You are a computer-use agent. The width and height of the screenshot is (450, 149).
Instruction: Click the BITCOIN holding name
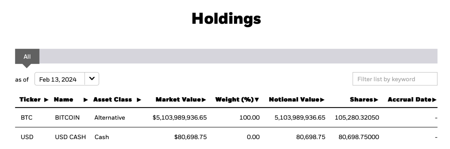click(x=67, y=118)
